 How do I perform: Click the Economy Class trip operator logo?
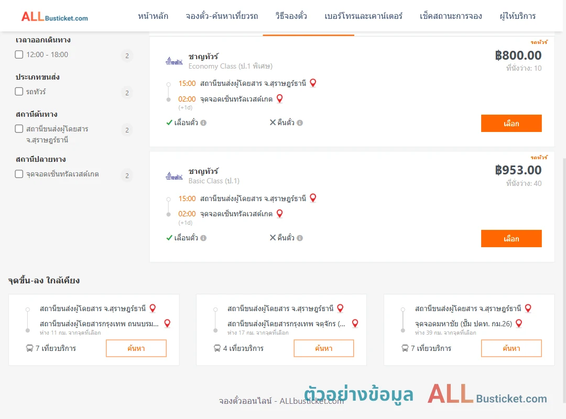tap(174, 61)
